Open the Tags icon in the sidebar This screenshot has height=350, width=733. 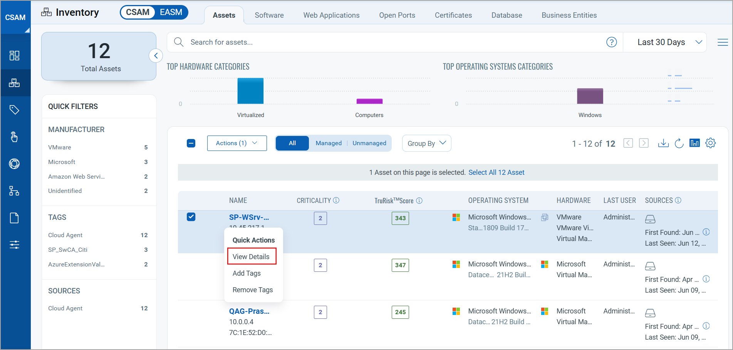[x=14, y=110]
